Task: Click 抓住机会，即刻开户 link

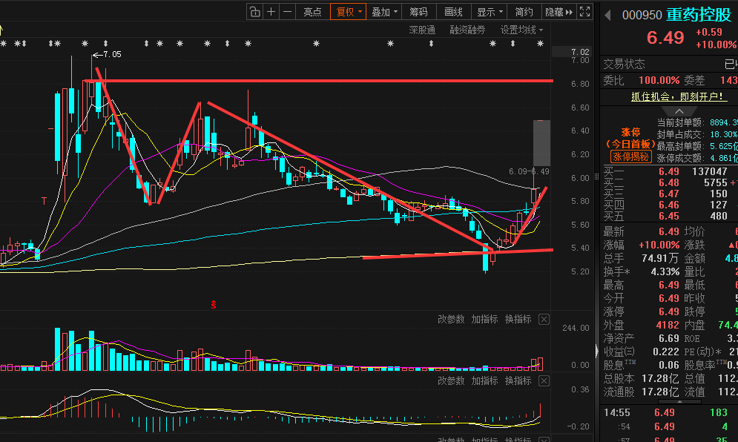Action: point(678,97)
